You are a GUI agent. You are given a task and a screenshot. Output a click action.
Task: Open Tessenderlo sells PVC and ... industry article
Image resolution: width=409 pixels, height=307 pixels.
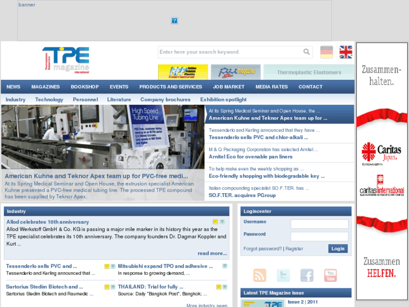(42, 266)
